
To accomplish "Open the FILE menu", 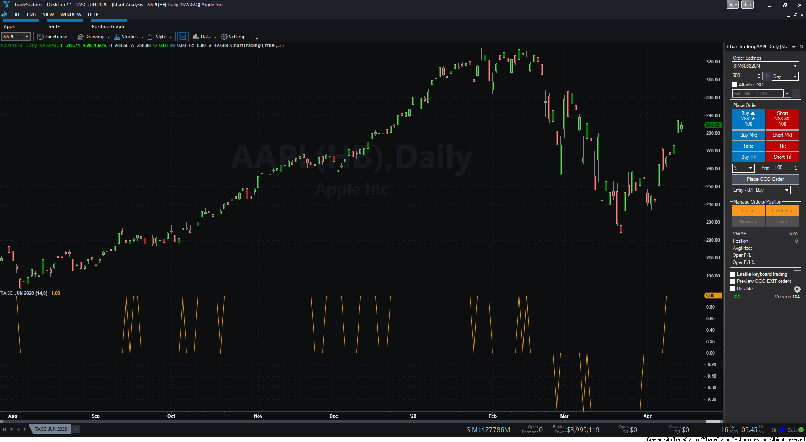I will coord(16,14).
